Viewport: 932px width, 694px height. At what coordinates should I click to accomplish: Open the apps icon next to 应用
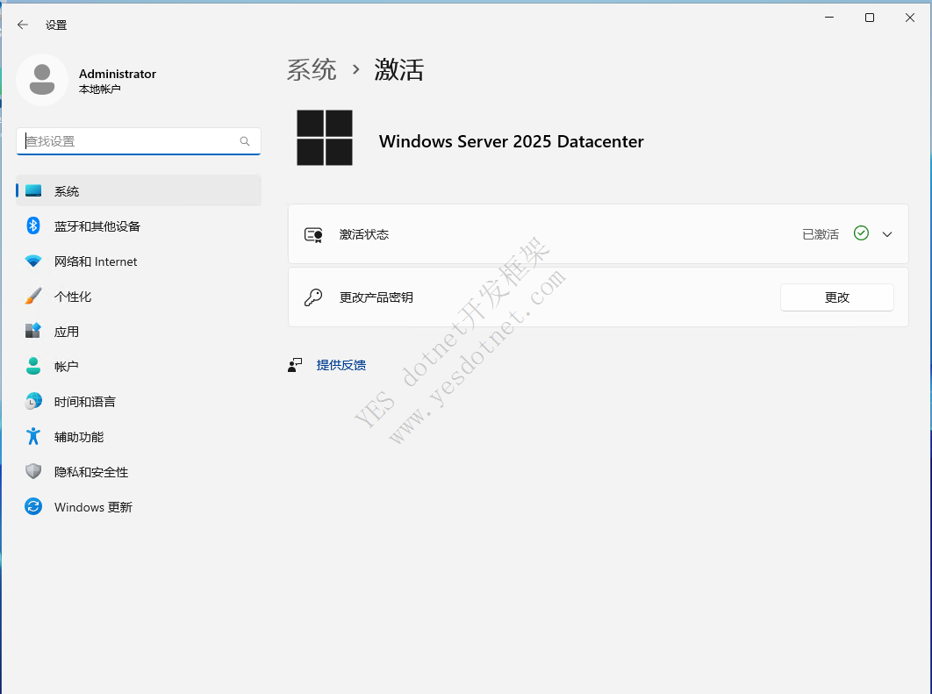tap(33, 331)
